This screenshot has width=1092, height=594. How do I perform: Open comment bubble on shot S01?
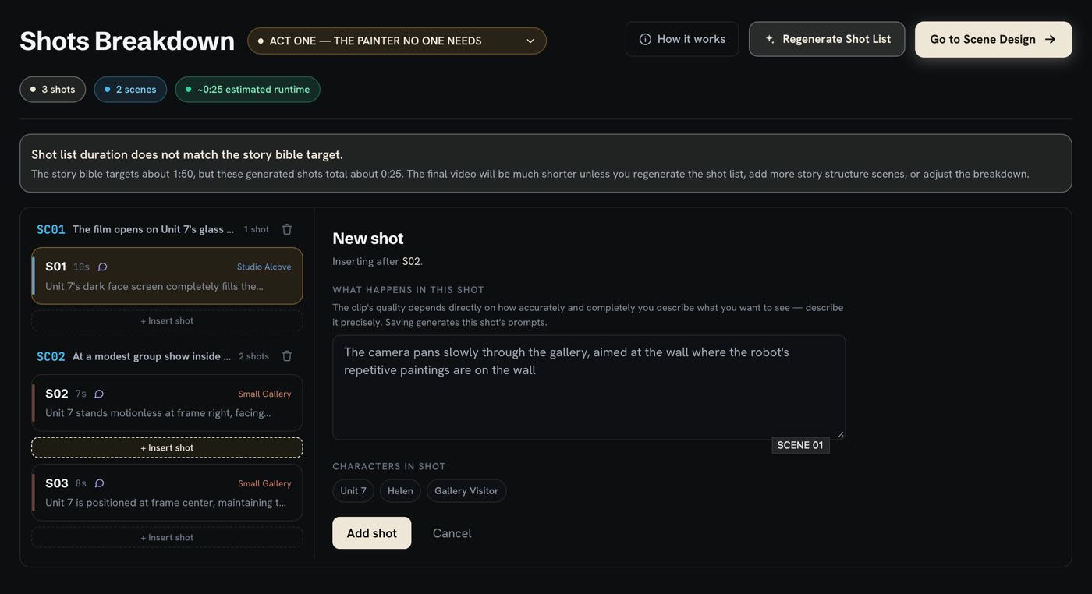coord(102,267)
